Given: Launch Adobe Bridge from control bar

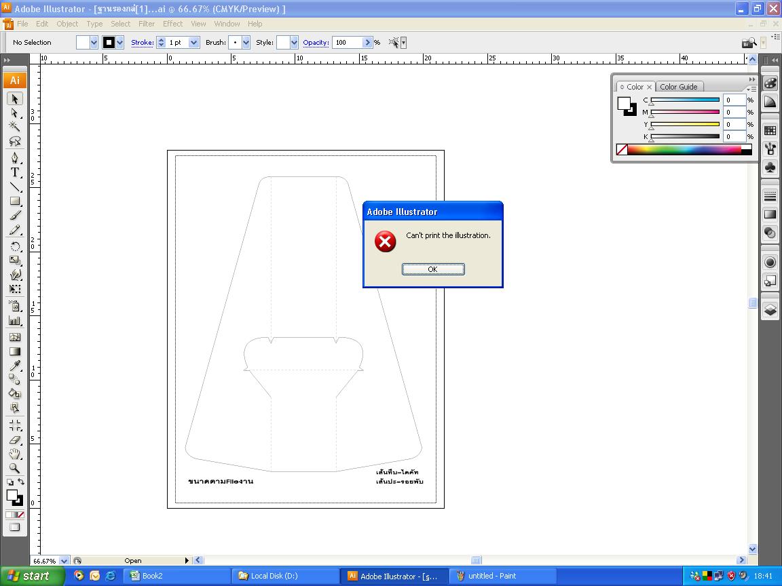Looking at the screenshot, I should pyautogui.click(x=749, y=43).
